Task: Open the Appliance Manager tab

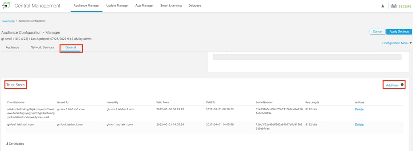Action: [x=86, y=6]
